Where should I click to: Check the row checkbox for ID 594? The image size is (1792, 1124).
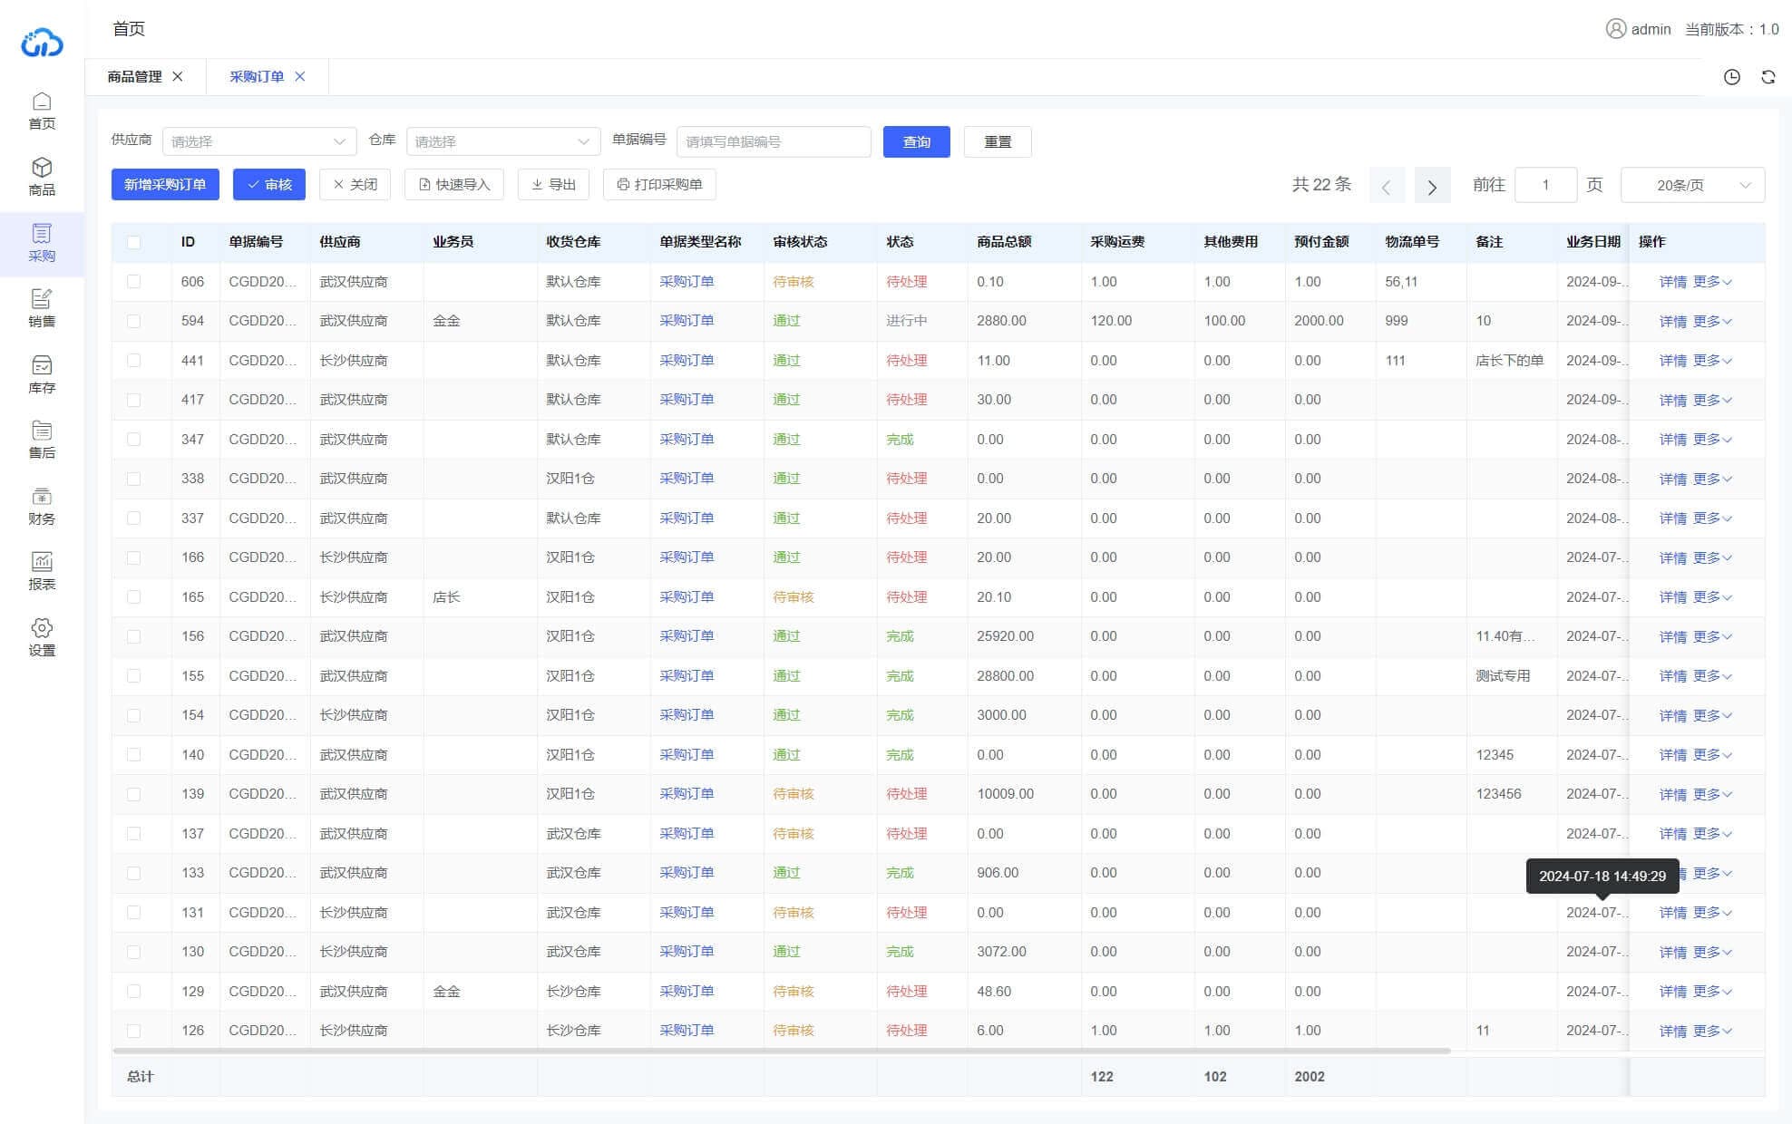coord(134,321)
